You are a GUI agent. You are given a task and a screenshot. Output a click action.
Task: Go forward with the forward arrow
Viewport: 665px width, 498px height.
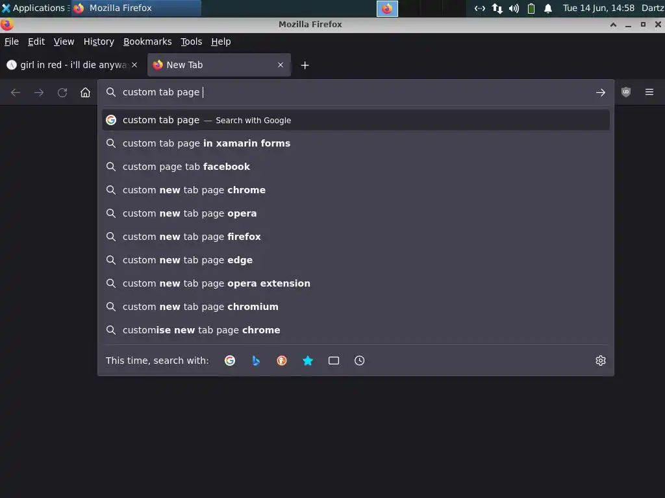(x=39, y=92)
